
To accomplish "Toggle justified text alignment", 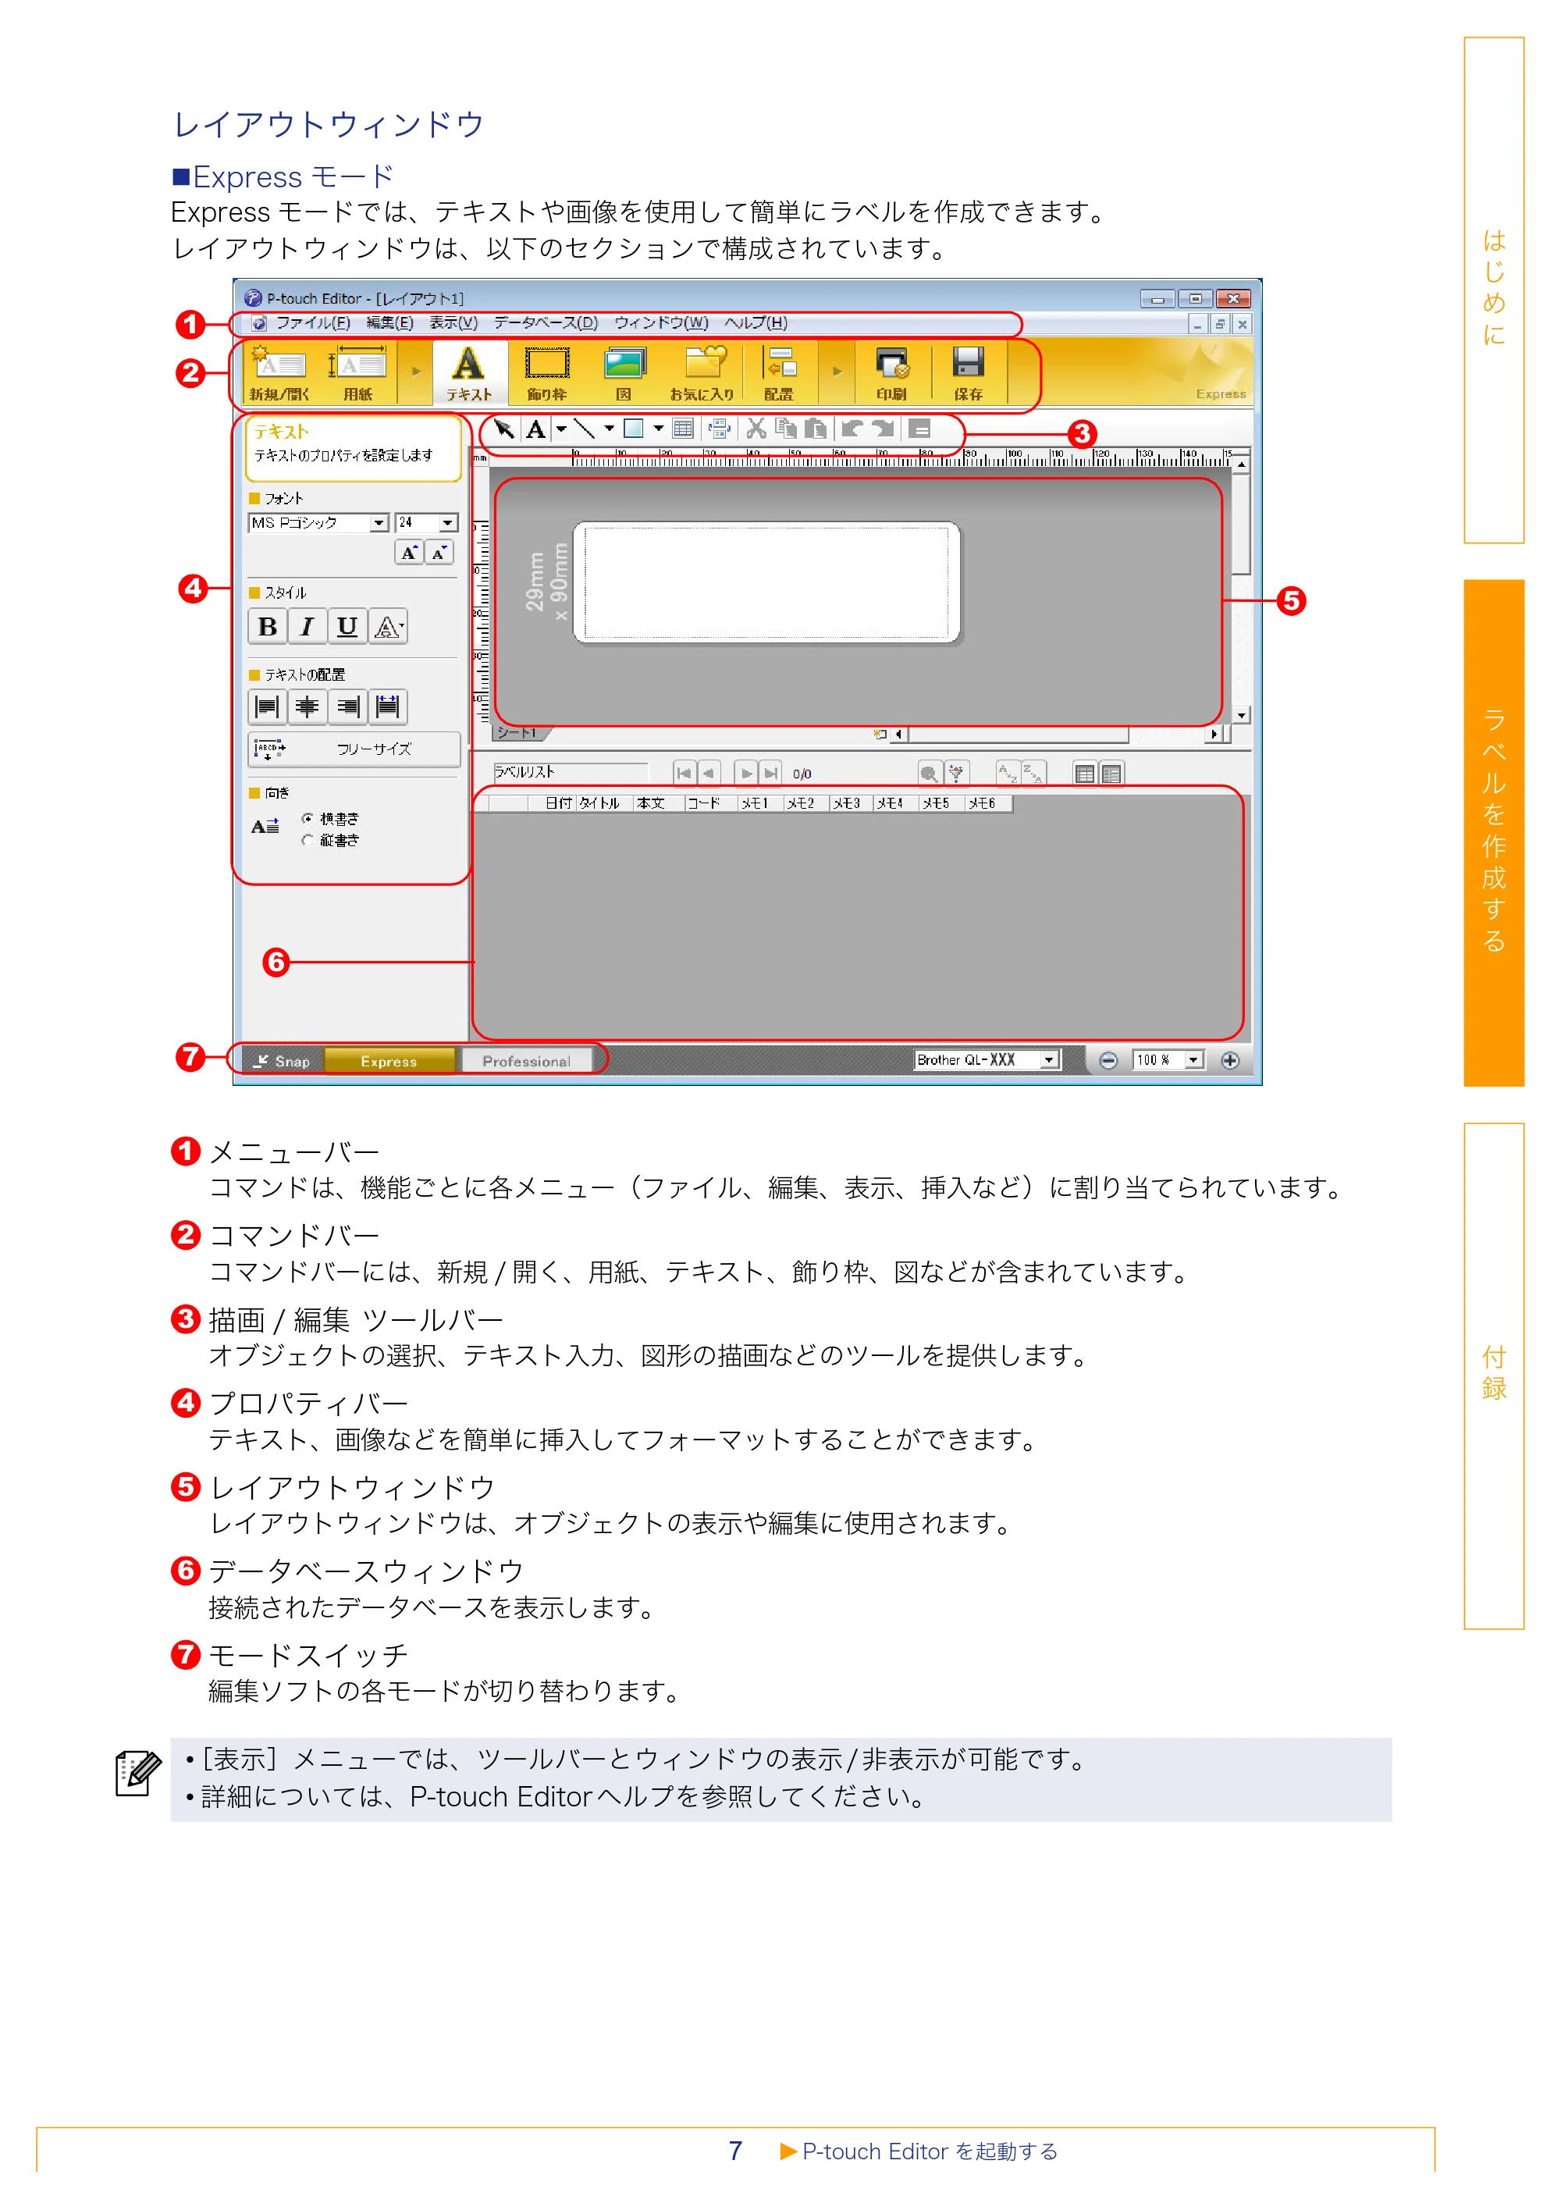I will [388, 707].
